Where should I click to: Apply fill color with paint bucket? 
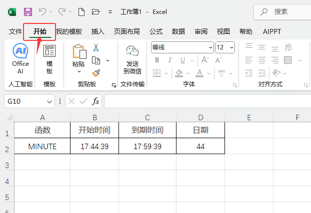click(179, 73)
